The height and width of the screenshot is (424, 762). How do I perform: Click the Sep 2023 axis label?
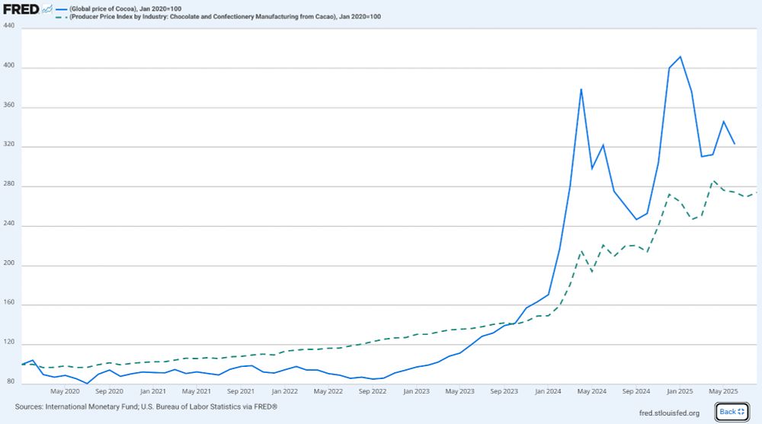(504, 391)
